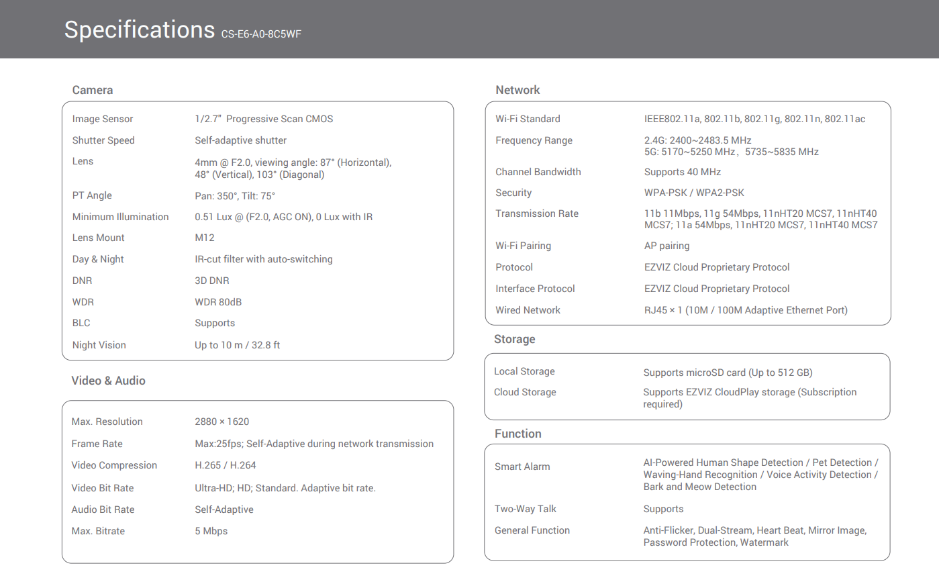Select 'IR-cut filter with auto-switching' value

(x=264, y=259)
